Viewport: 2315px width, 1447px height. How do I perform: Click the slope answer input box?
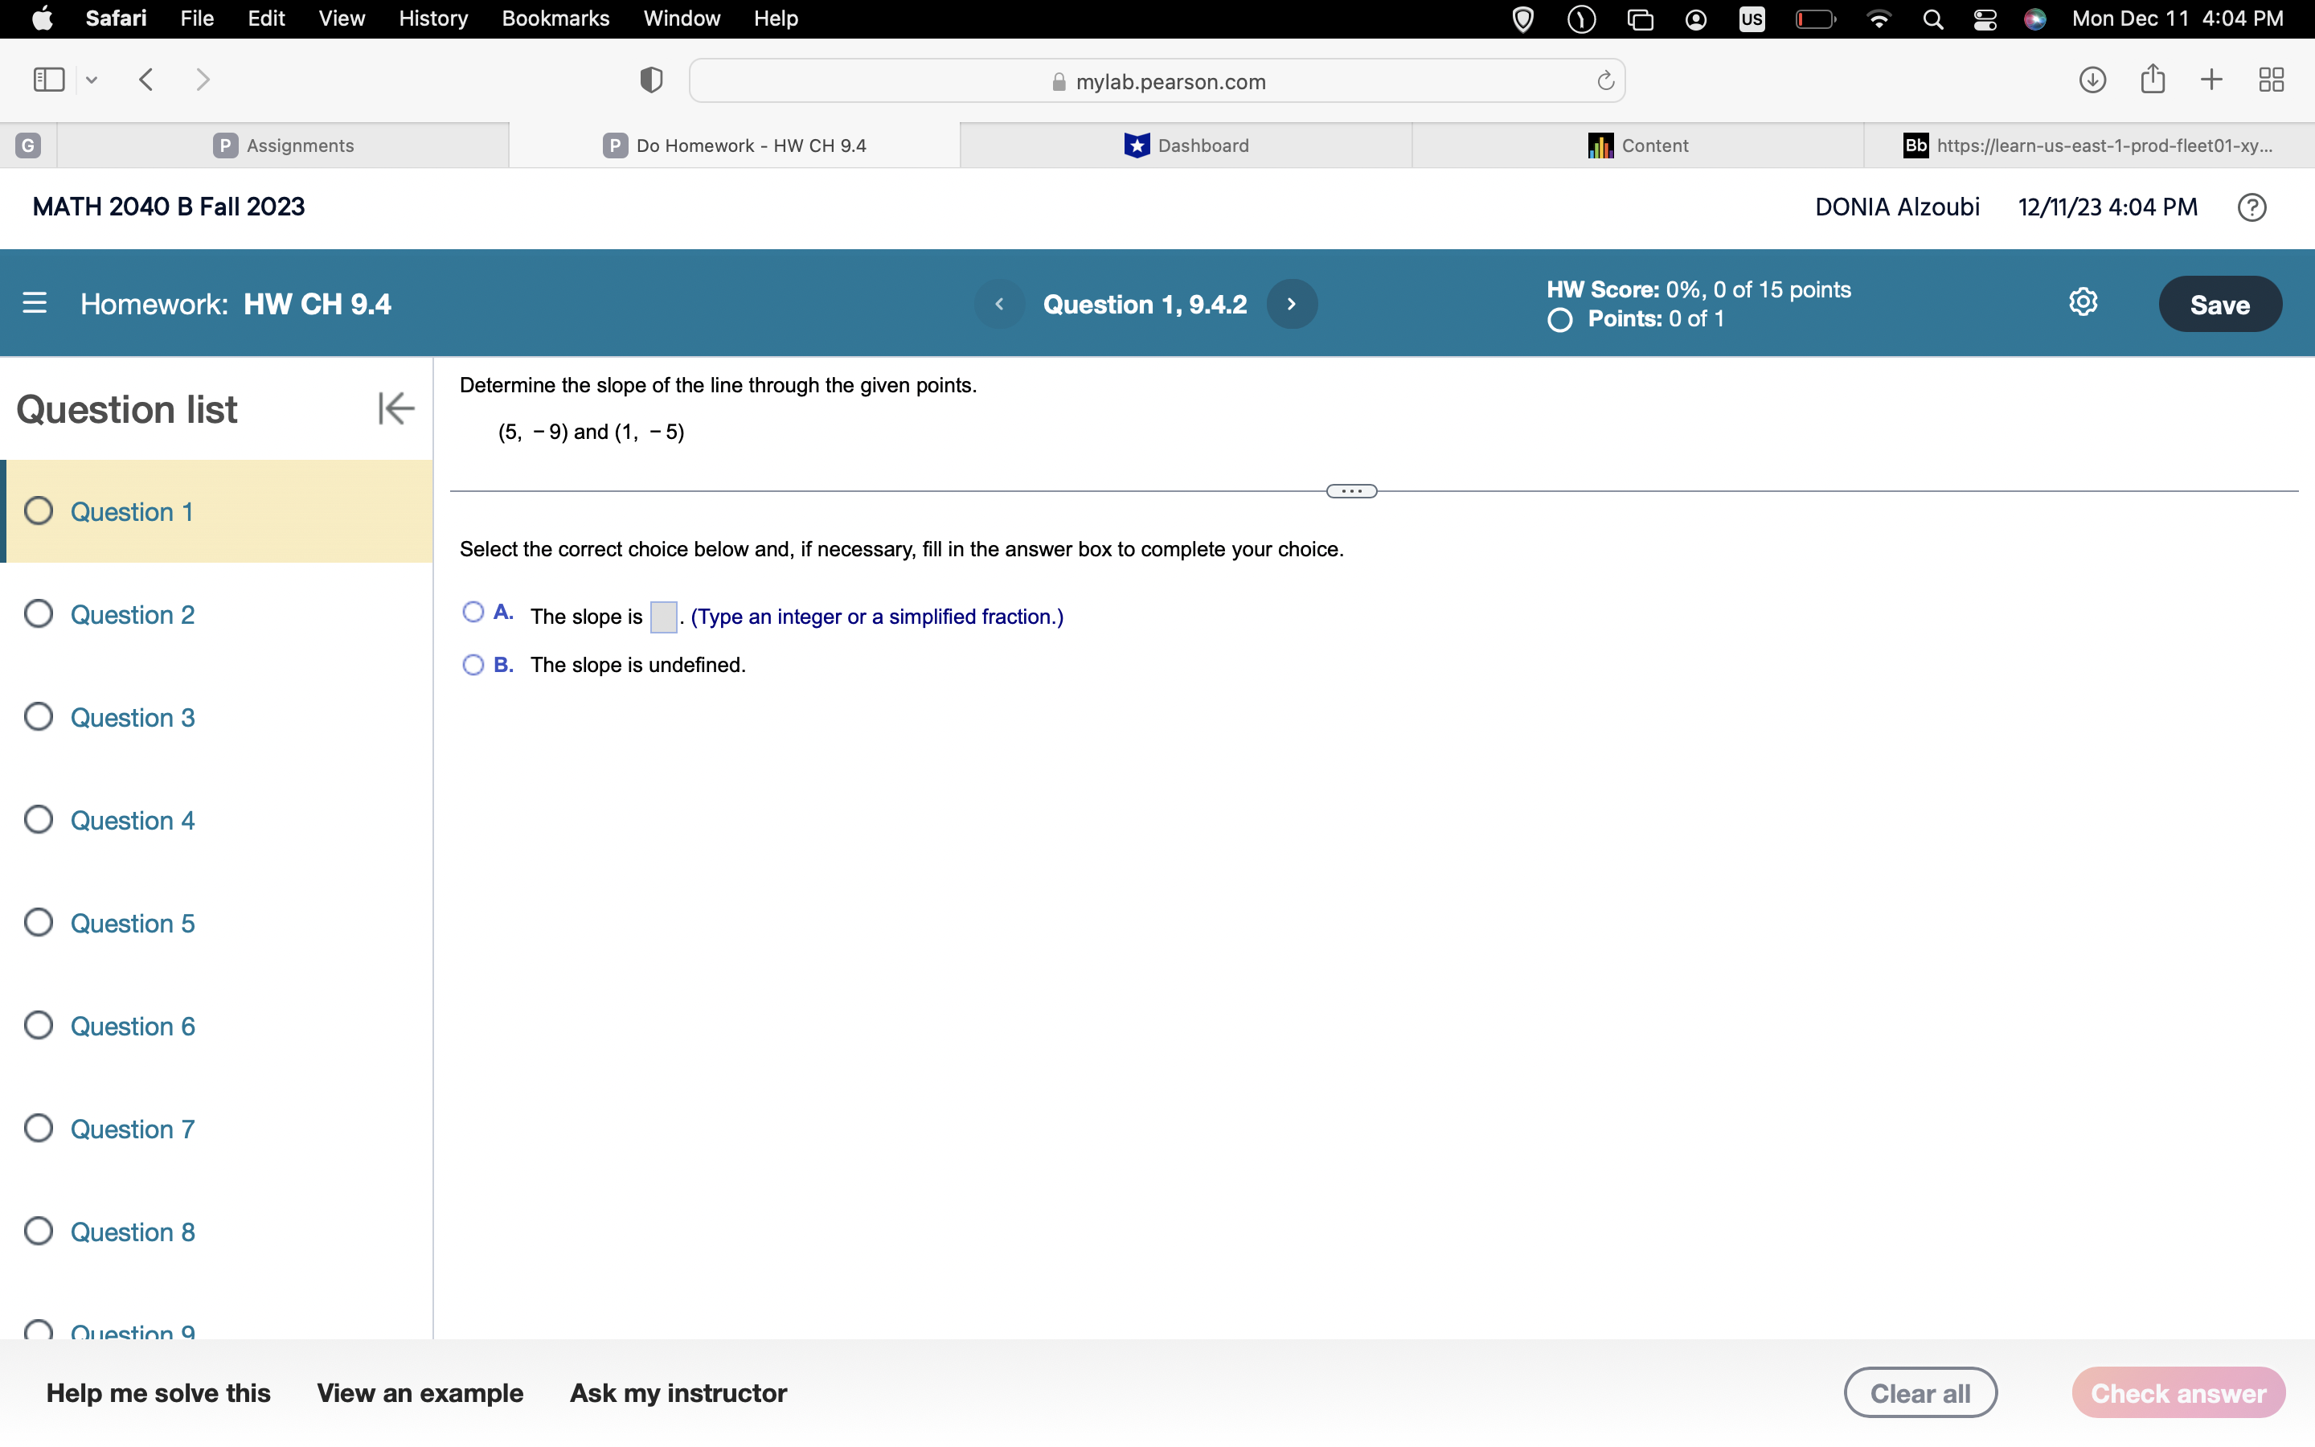[663, 617]
